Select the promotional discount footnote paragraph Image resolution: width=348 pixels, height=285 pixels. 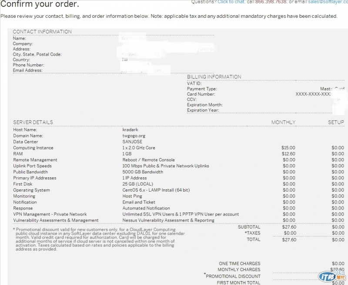pos(99,239)
